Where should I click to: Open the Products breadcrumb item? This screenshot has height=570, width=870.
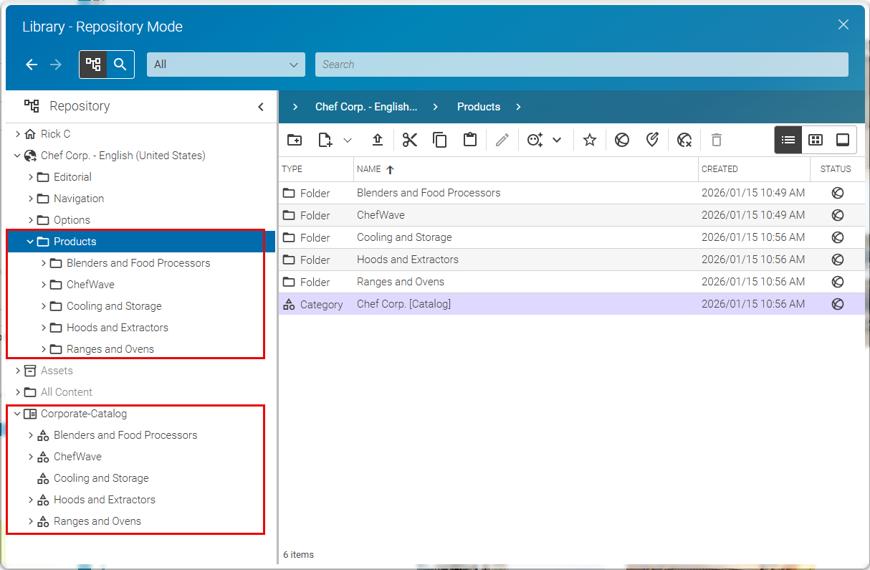click(478, 106)
